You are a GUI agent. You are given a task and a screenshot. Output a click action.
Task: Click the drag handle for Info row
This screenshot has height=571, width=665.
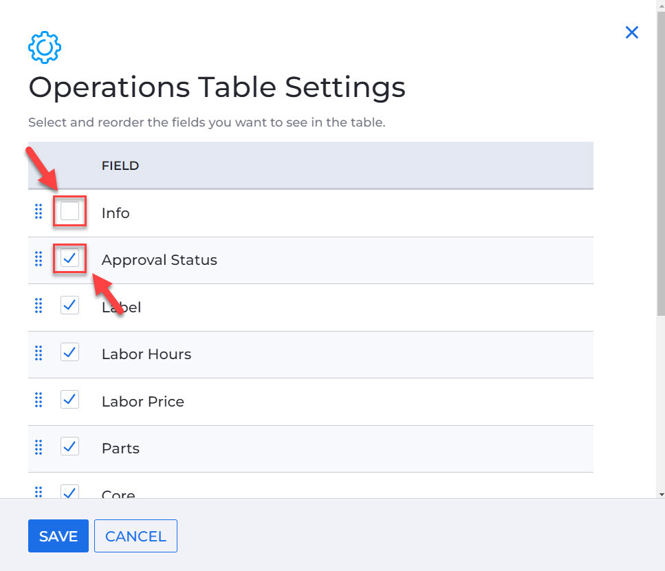click(x=39, y=212)
